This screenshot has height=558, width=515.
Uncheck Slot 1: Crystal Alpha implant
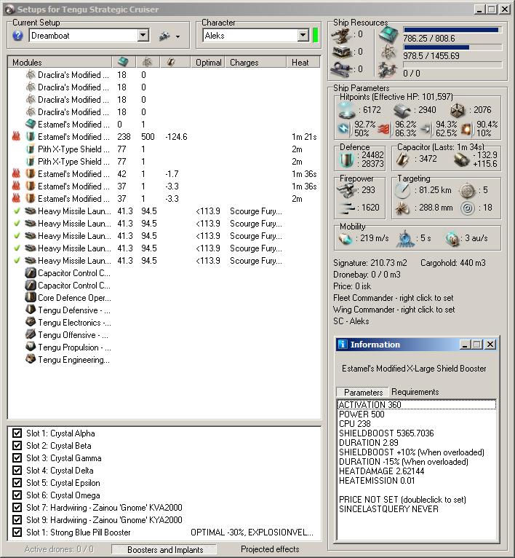(17, 433)
